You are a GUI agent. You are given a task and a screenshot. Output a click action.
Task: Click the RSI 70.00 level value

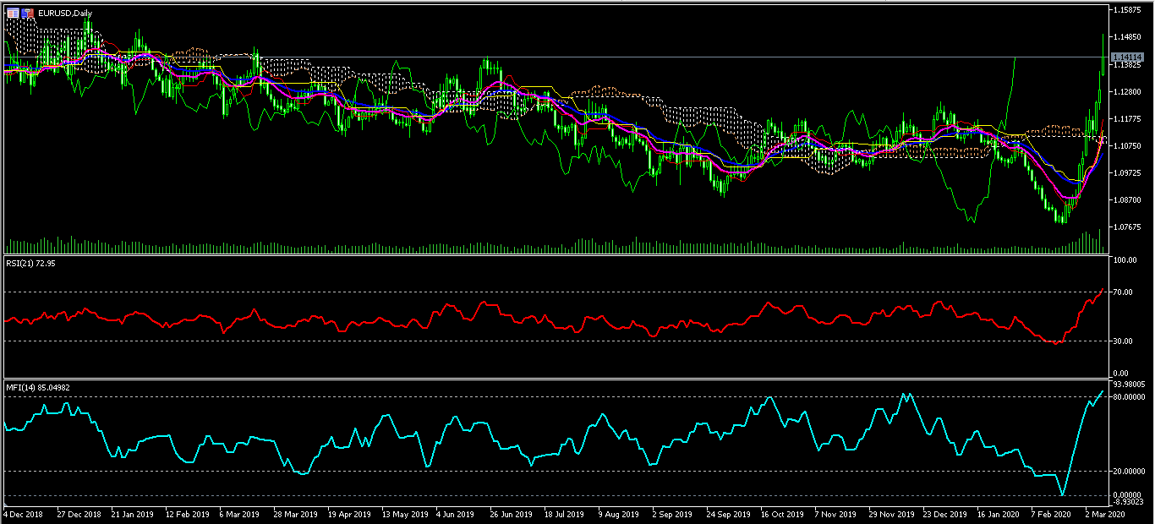1123,292
